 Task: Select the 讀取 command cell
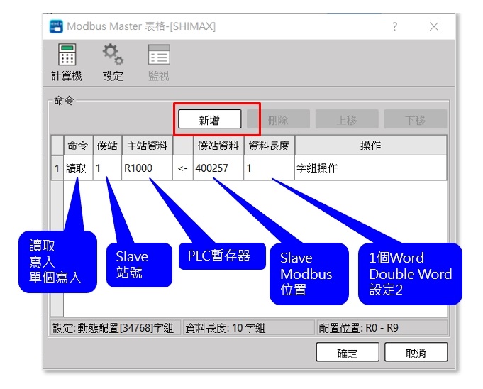(x=78, y=168)
